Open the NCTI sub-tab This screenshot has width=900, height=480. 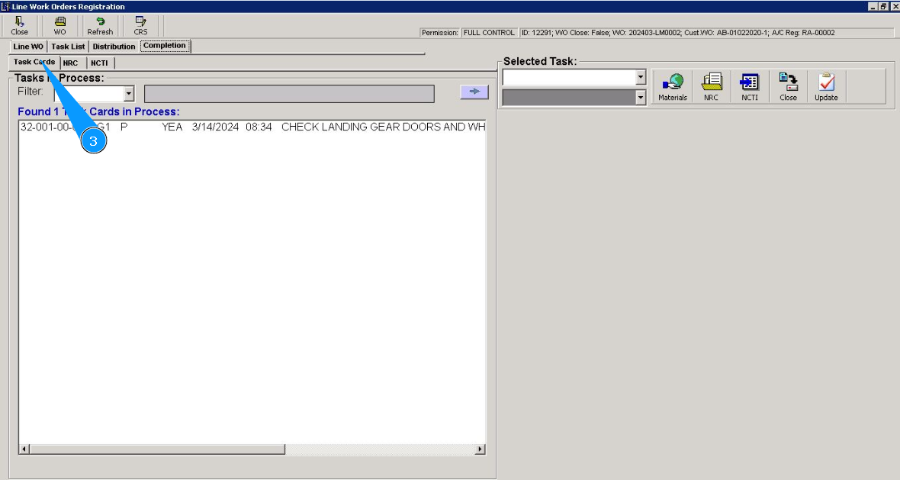pos(99,63)
